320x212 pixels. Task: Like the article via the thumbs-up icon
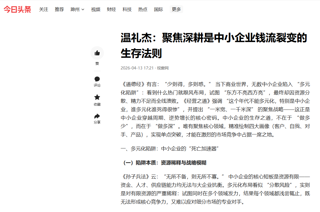(97, 53)
